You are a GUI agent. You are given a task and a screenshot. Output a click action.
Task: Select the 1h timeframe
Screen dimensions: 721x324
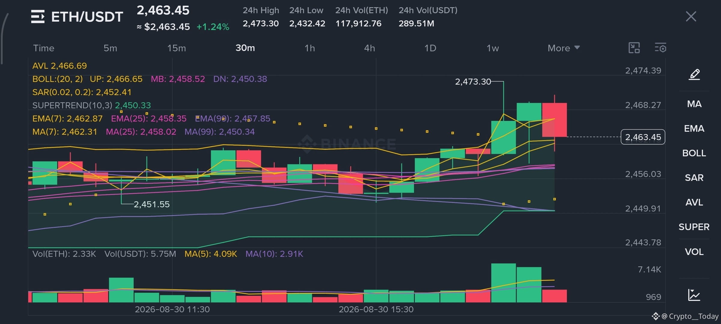(x=310, y=48)
